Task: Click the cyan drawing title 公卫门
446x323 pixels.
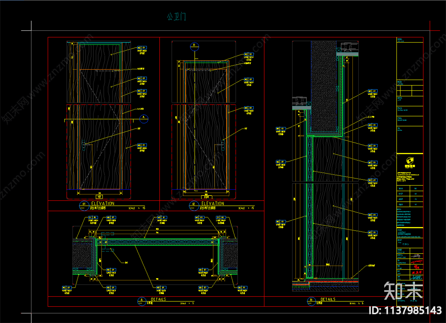Action: coord(176,16)
